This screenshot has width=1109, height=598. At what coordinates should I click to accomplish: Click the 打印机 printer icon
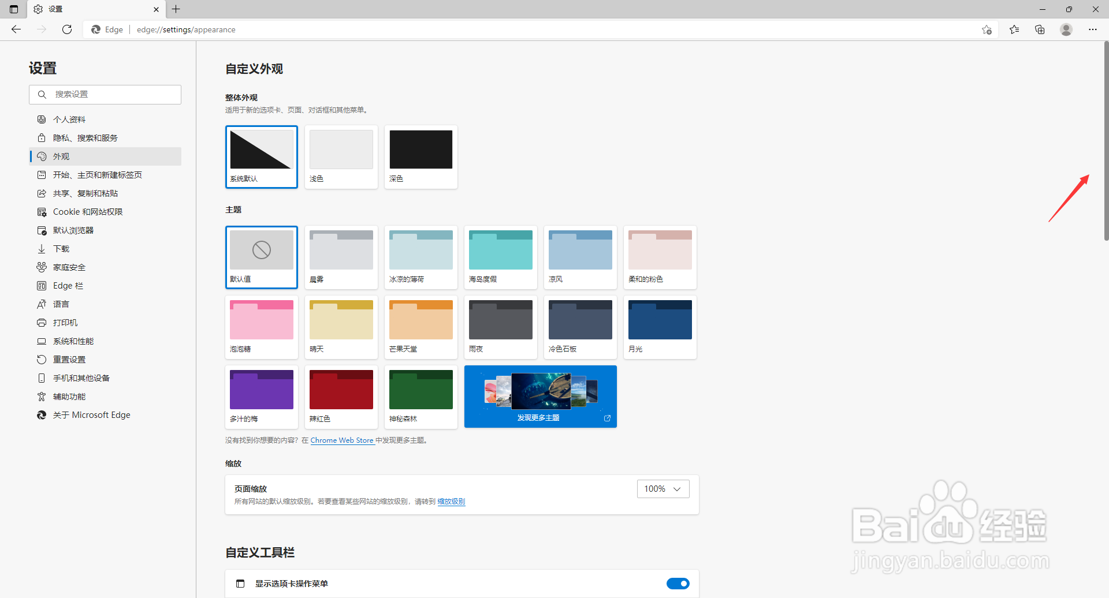[x=42, y=323]
